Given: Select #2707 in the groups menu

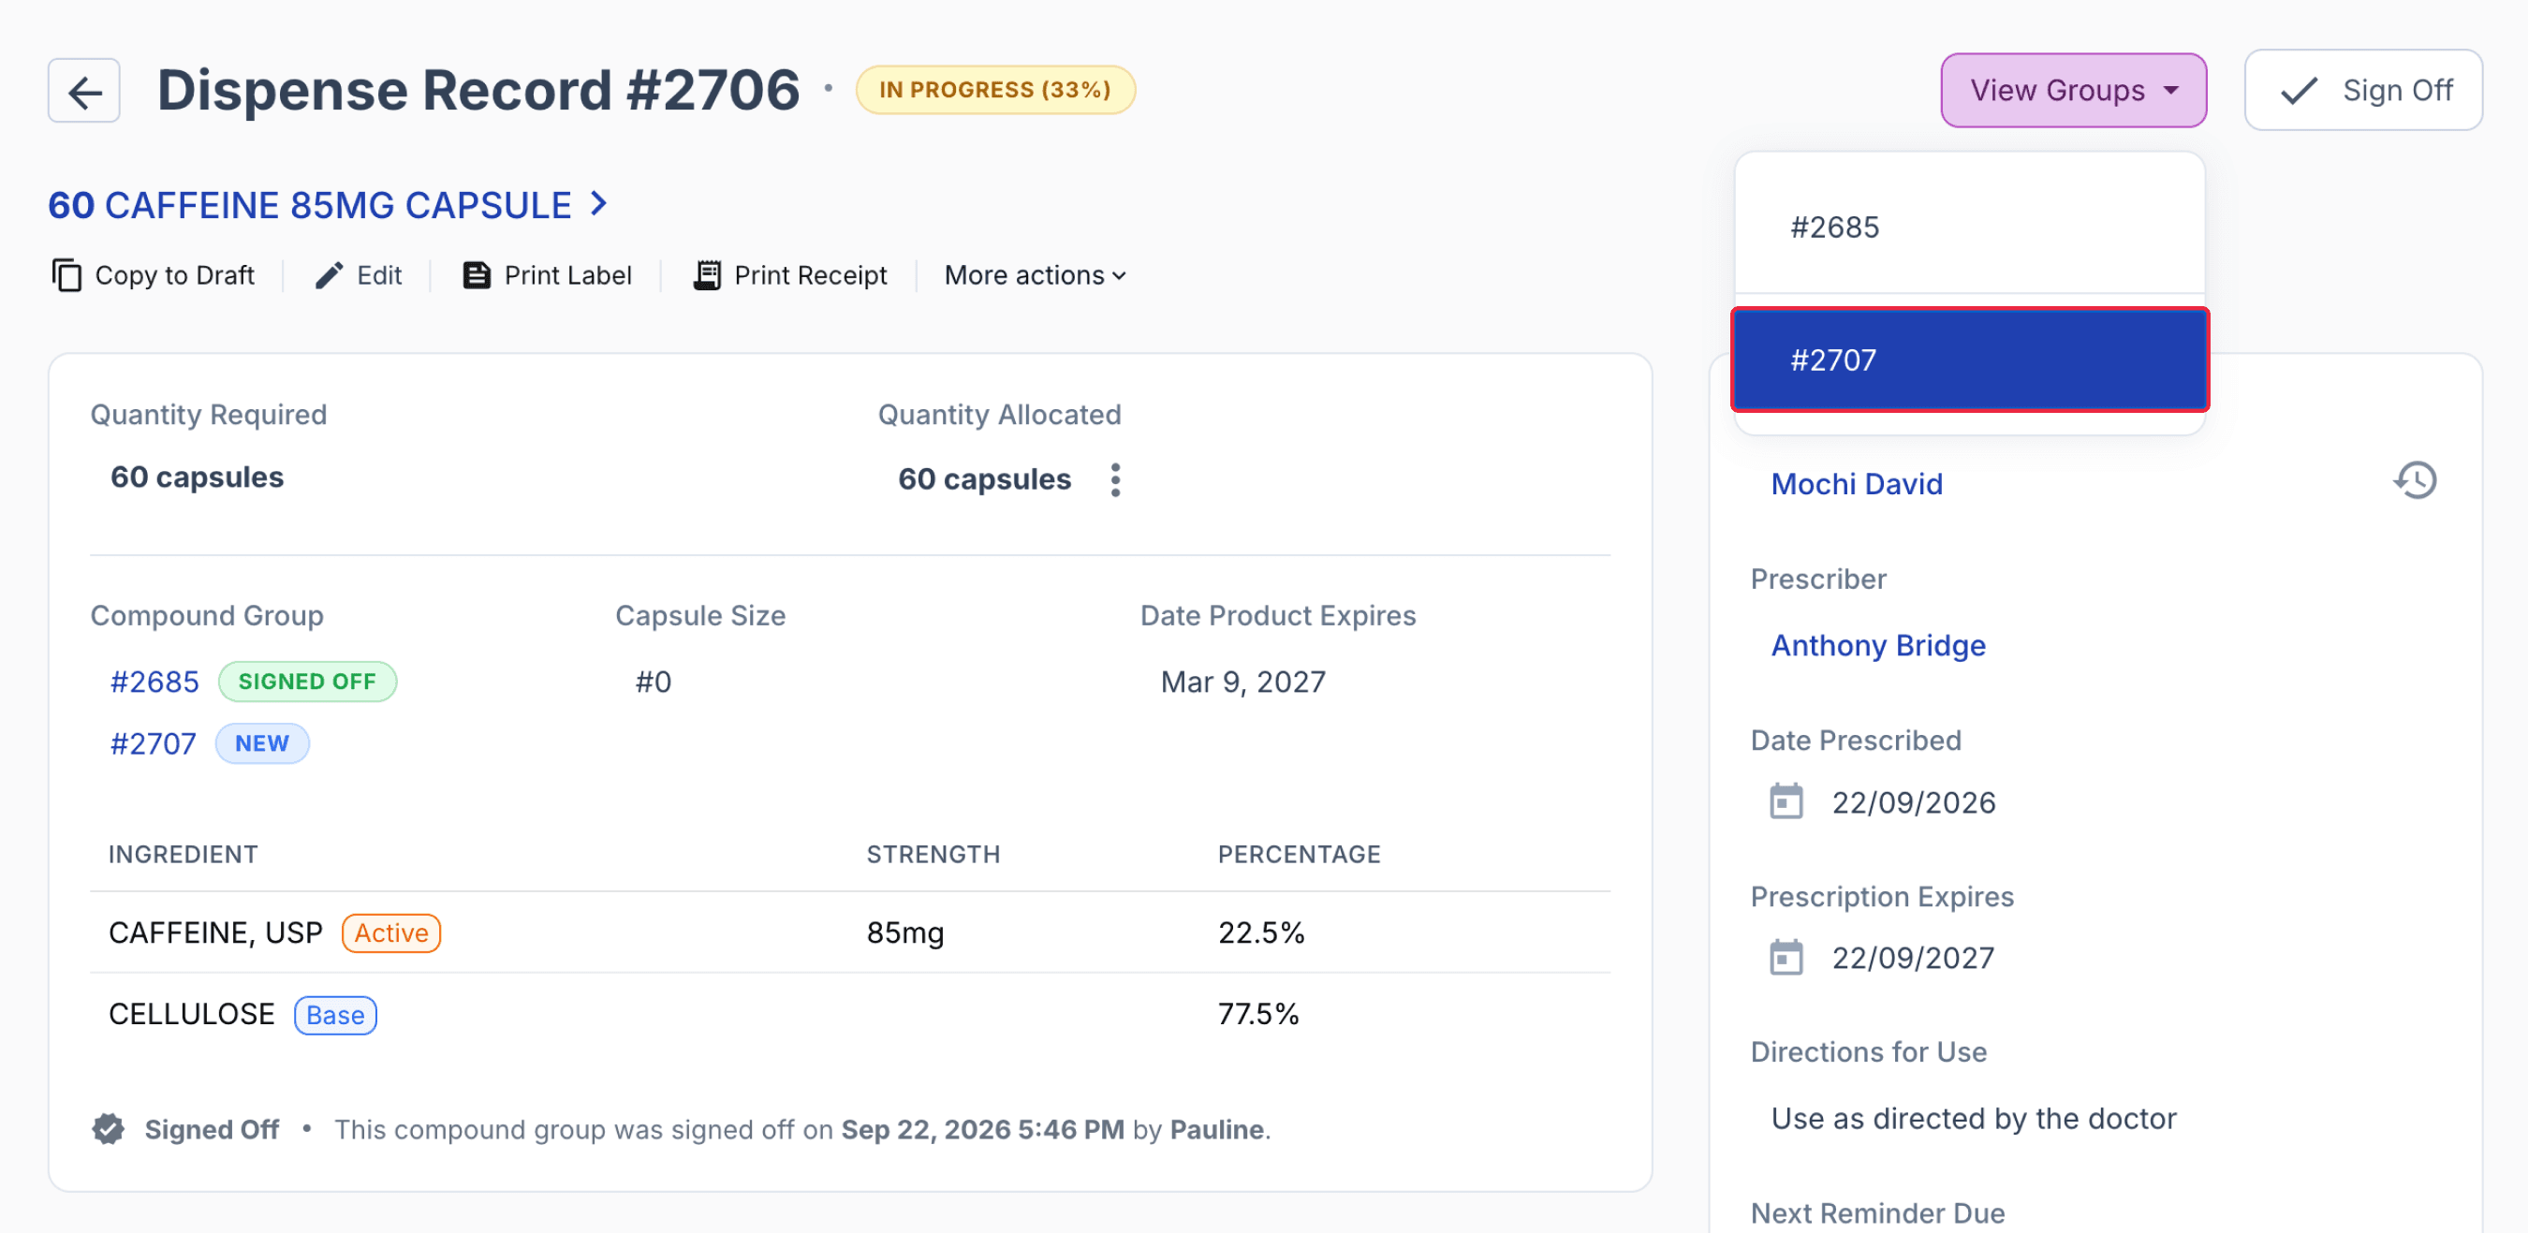Looking at the screenshot, I should (1970, 360).
